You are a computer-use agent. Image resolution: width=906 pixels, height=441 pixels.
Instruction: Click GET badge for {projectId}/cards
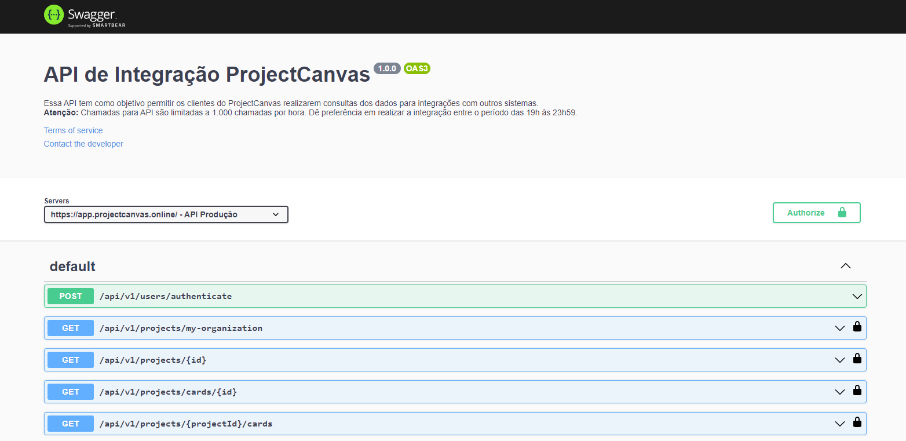coord(71,424)
